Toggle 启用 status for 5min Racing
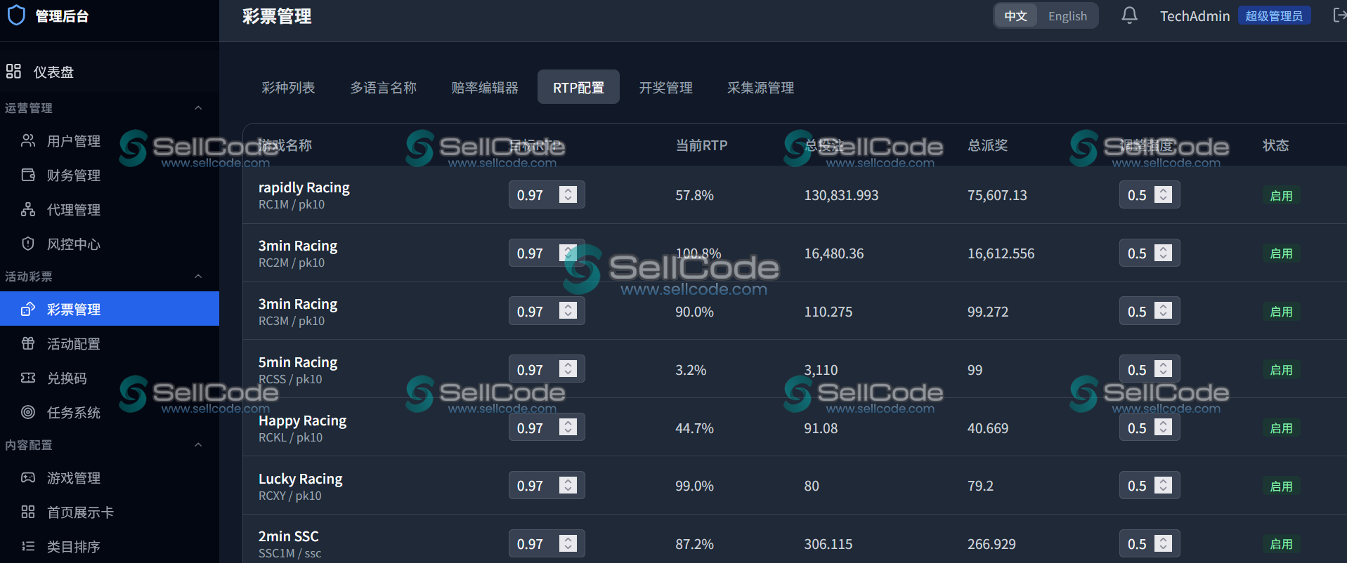 [1281, 370]
